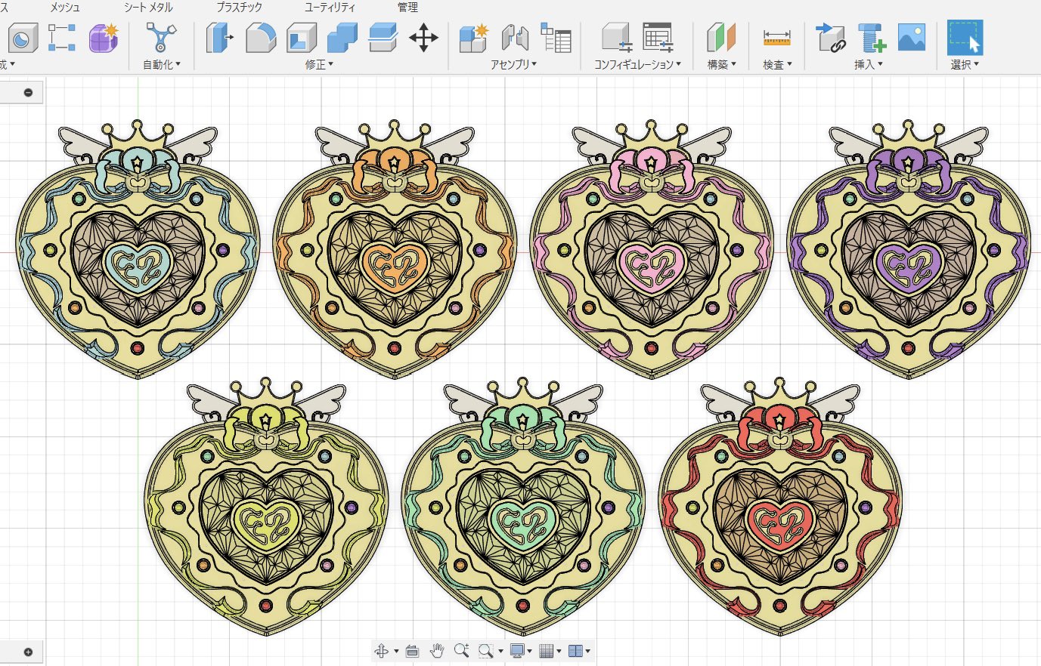
Task: Open the Grid settings dropdown arrow
Action: coord(559,652)
